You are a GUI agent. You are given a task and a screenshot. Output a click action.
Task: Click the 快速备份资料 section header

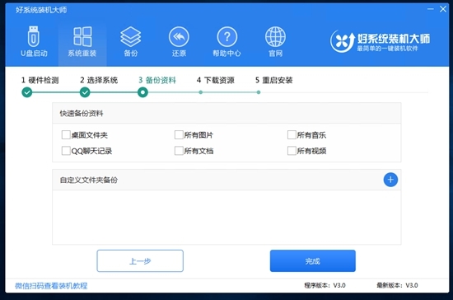[226, 113]
